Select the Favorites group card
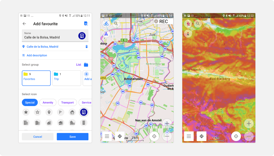Image resolution: width=274 pixels, height=156 pixels. 36,78
